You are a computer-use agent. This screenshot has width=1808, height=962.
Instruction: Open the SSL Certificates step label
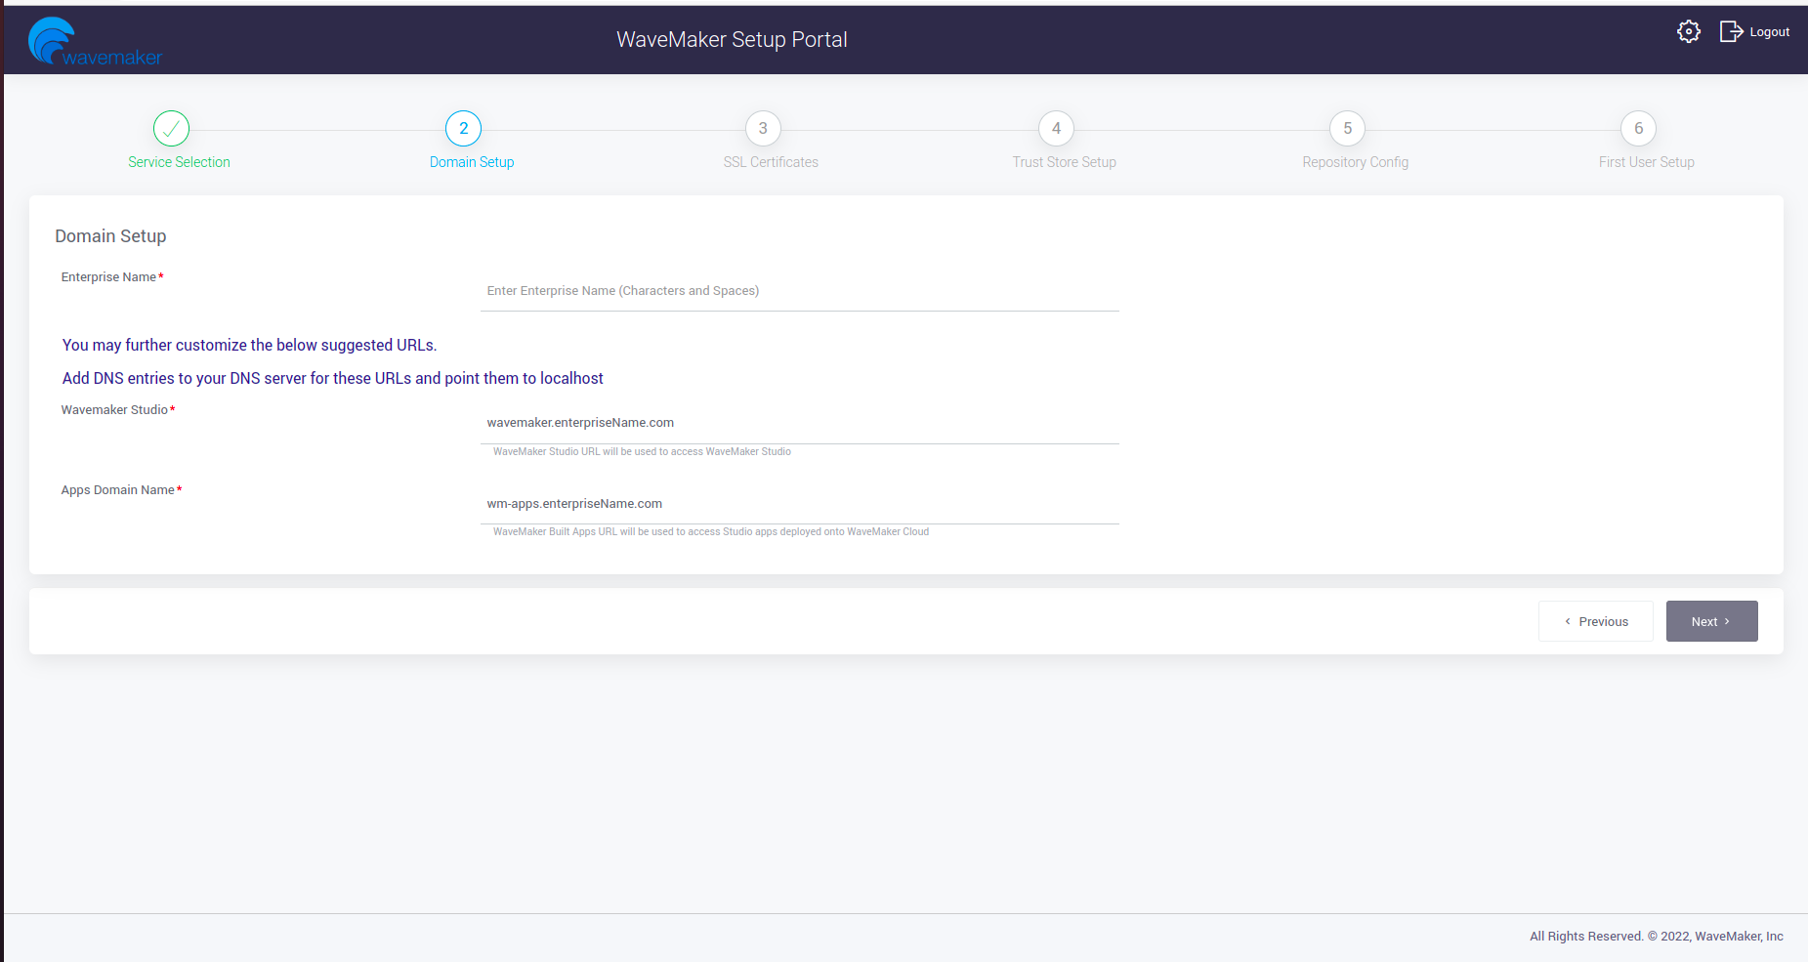(x=771, y=162)
